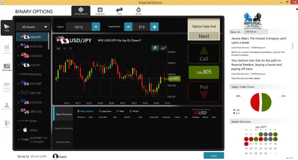This screenshot has height=160, width=298.
Task: Select the Binary Options top tab
Action: (81, 11)
